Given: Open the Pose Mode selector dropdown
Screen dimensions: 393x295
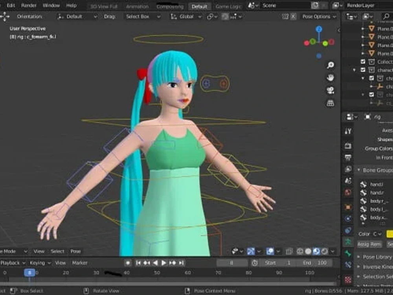Looking at the screenshot, I should pos(13,251).
